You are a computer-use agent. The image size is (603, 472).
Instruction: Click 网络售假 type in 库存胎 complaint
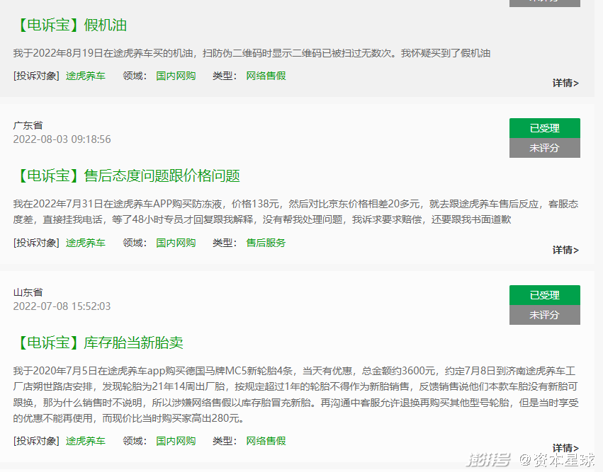pyautogui.click(x=266, y=441)
